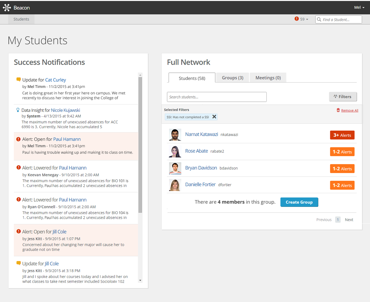The width and height of the screenshot is (370, 302).
Task: Open the Filters panel
Action: point(343,97)
